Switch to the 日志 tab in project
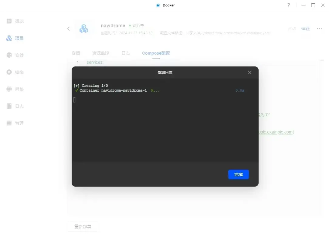The width and height of the screenshot is (329, 240). 126,53
